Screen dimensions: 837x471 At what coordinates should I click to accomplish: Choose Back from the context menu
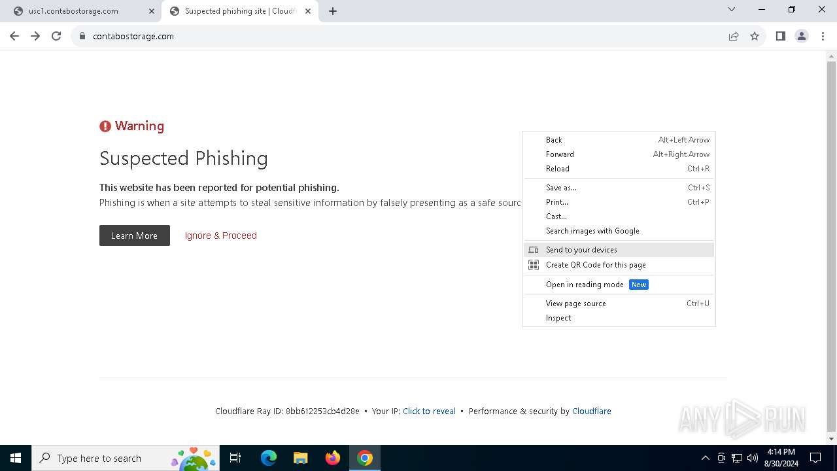619,140
